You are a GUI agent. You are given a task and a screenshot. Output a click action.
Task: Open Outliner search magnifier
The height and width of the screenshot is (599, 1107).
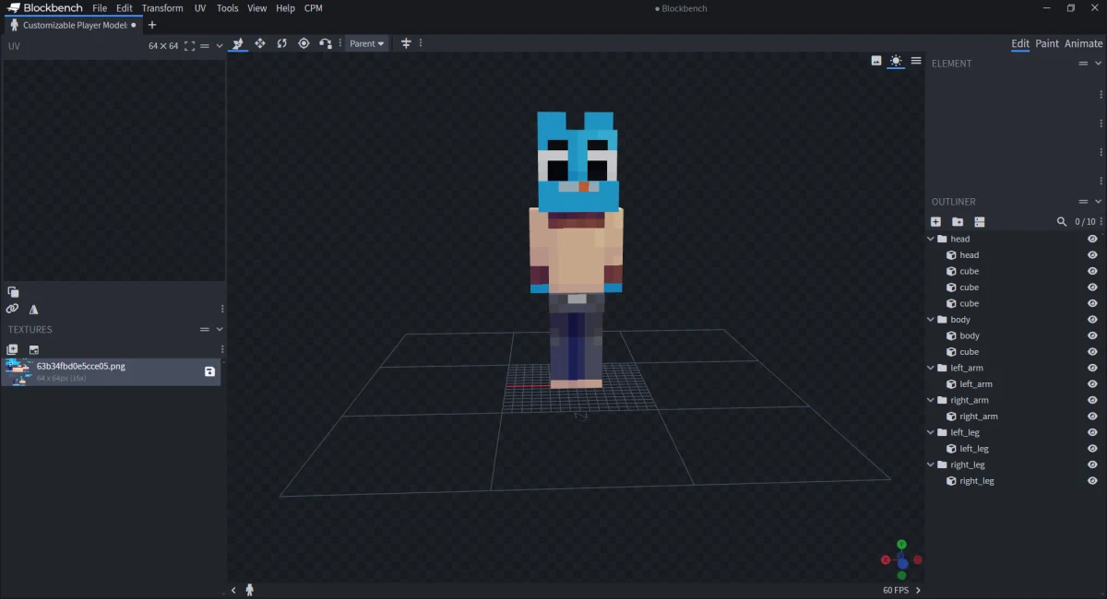coord(1062,222)
